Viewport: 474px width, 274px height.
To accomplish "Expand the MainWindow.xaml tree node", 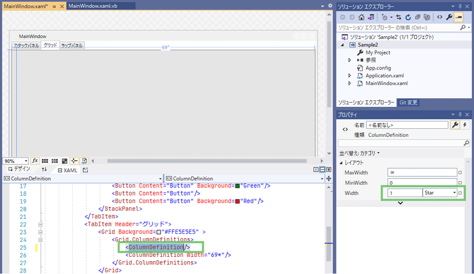I will pyautogui.click(x=349, y=83).
